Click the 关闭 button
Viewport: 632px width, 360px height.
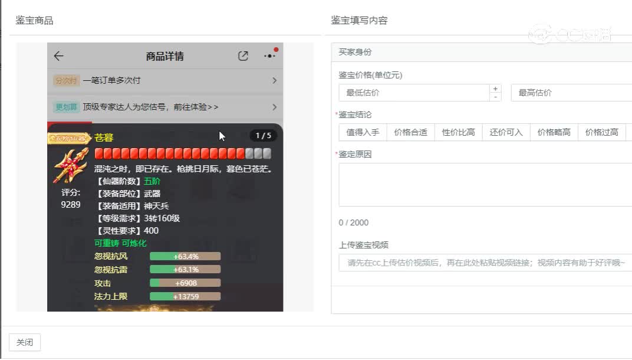point(25,342)
